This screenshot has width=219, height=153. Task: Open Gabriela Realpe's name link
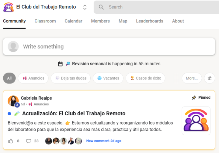[x=36, y=98]
